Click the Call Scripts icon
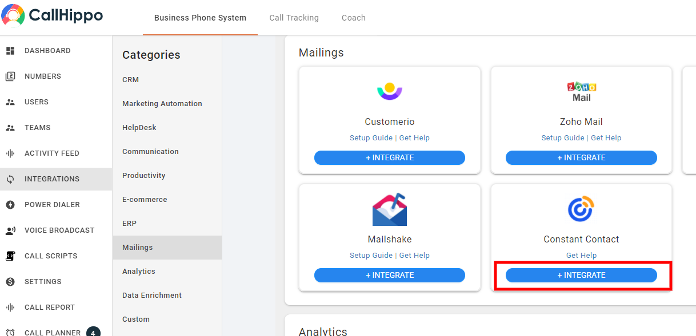Image resolution: width=696 pixels, height=336 pixels. [x=10, y=256]
